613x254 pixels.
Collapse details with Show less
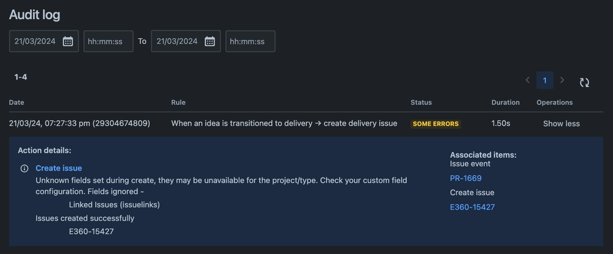561,124
